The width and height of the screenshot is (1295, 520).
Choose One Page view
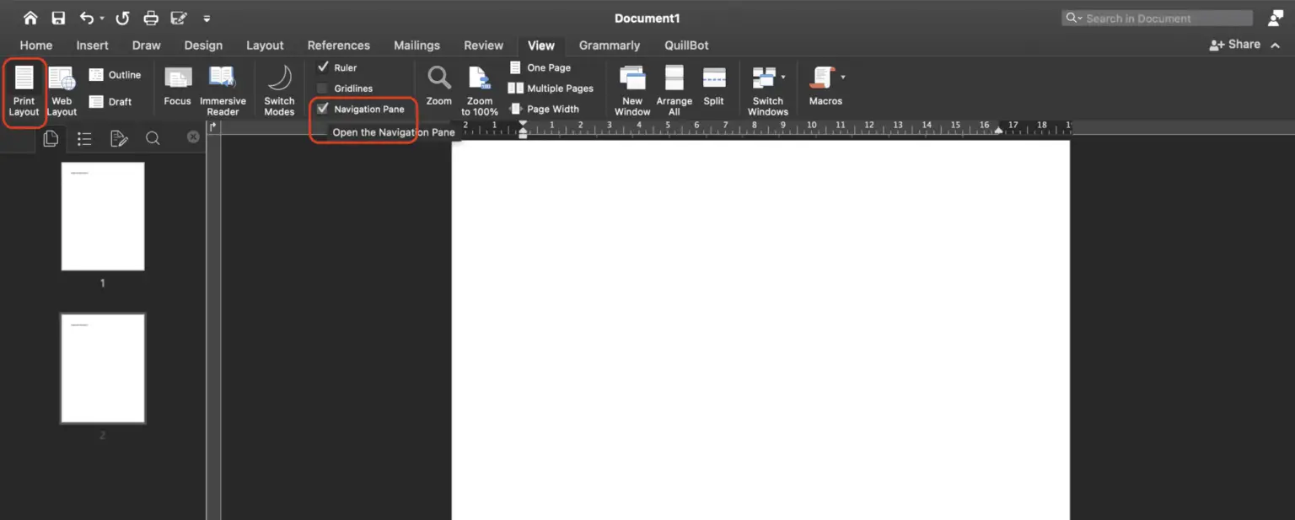[x=540, y=67]
